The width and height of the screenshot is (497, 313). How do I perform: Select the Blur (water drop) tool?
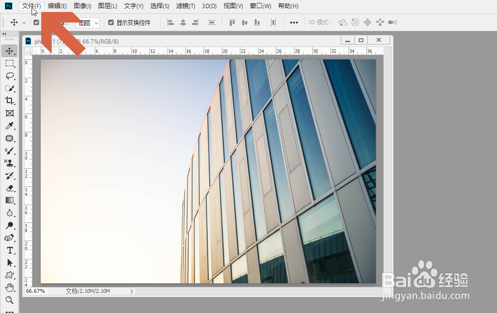click(10, 213)
